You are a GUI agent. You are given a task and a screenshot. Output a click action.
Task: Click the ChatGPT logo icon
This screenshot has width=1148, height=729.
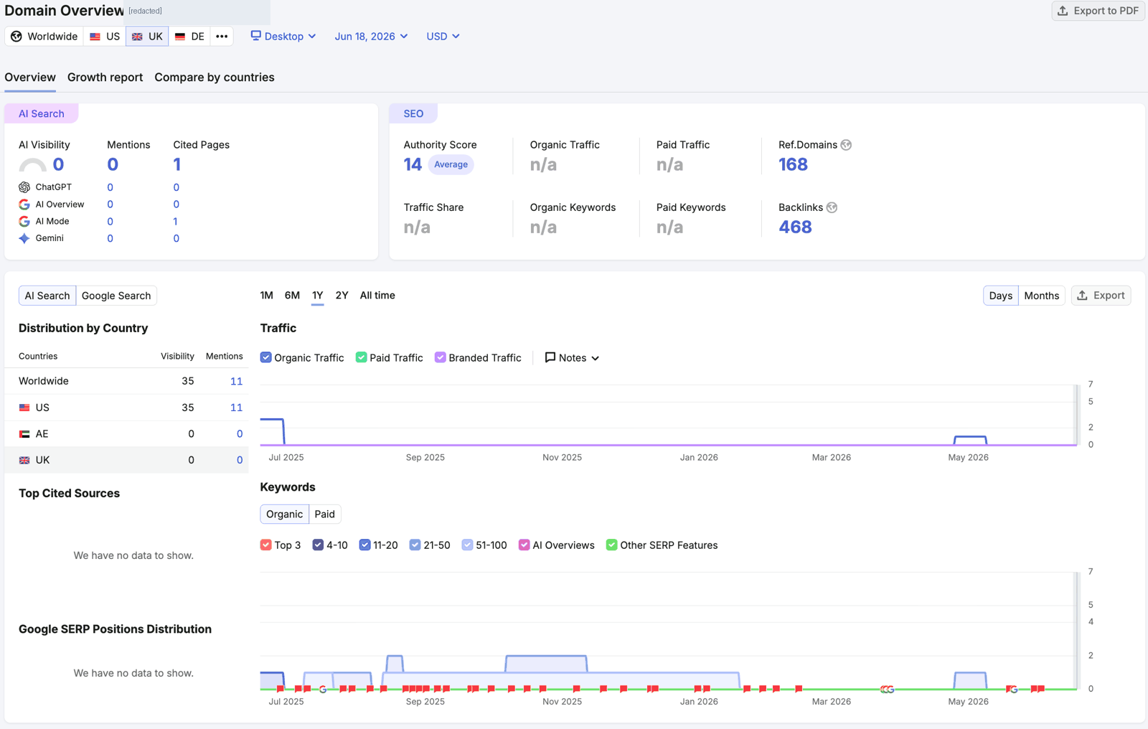pos(24,187)
